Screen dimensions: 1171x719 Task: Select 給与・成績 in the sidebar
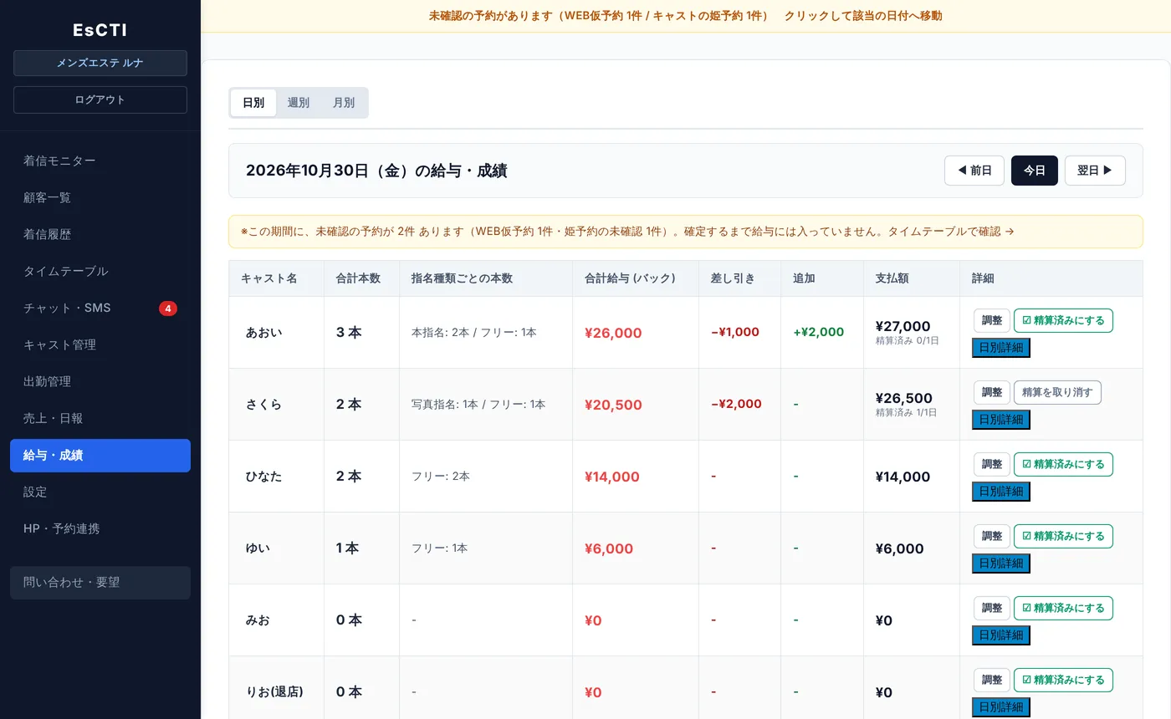click(100, 456)
